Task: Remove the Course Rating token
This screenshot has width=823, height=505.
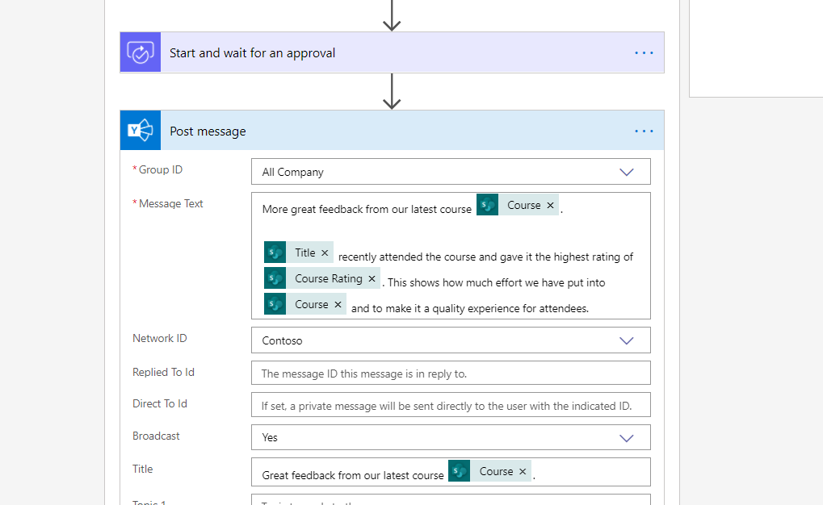Action: click(372, 279)
